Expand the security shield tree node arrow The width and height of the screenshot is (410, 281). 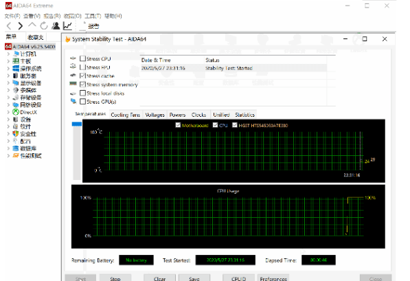click(x=8, y=134)
